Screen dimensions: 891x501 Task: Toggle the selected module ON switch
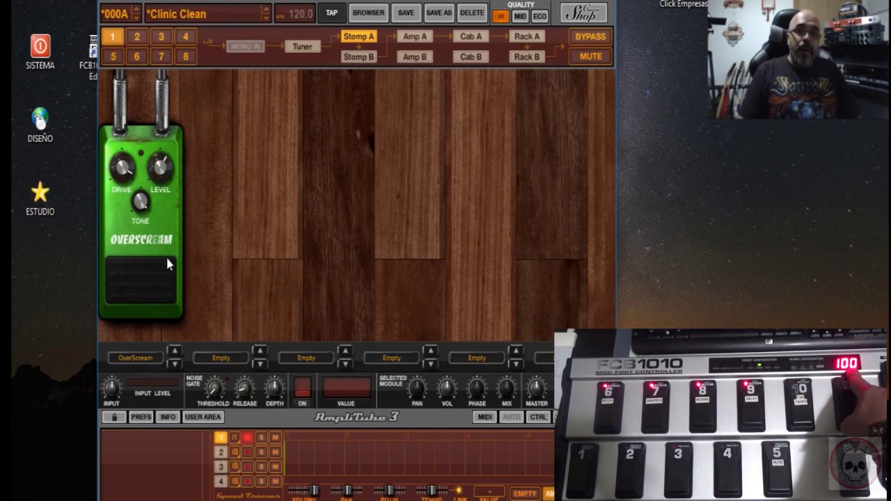[302, 388]
